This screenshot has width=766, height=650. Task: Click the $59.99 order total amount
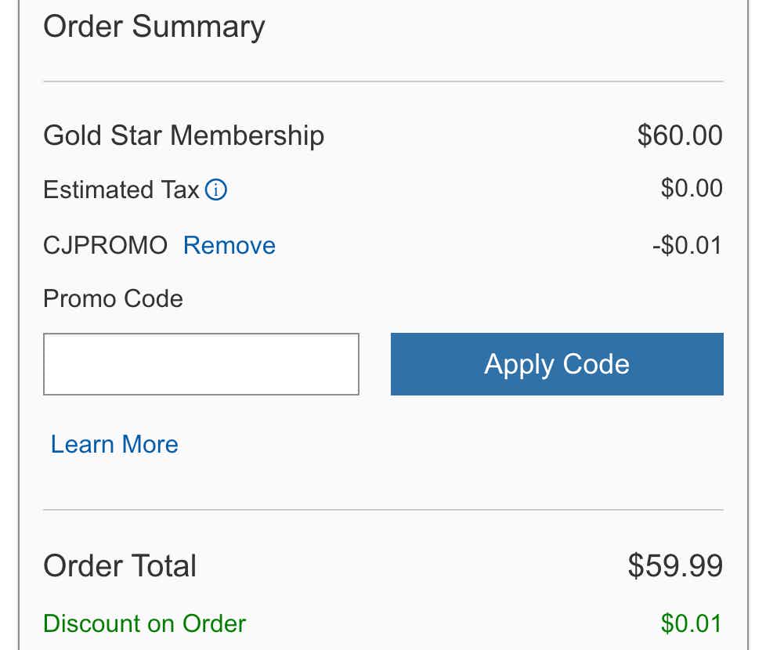click(675, 566)
